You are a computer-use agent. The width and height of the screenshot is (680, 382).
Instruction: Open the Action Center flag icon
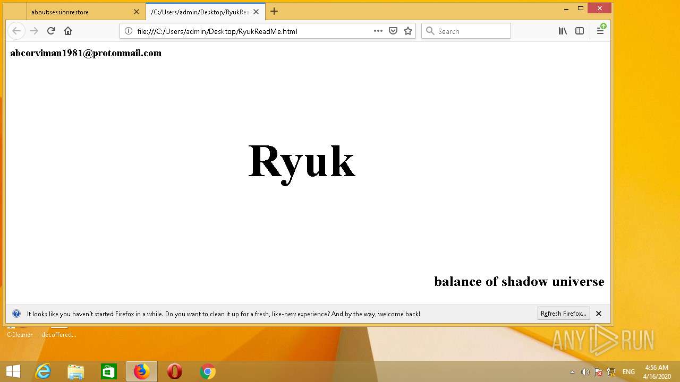click(598, 372)
